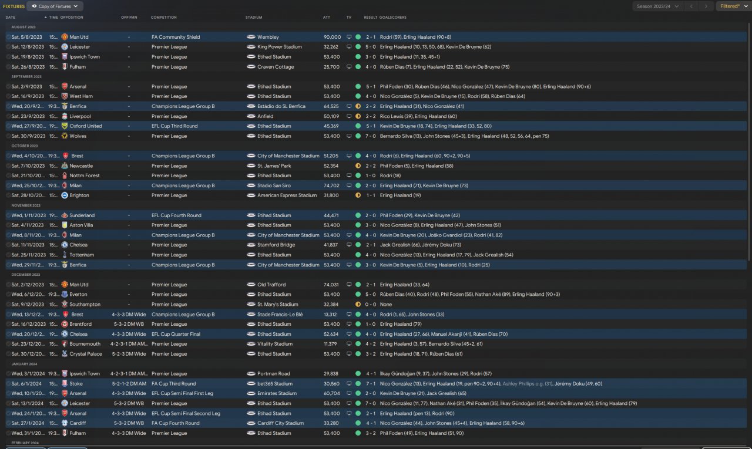Click the DECEMBER 2023 month header
This screenshot has width=752, height=449.
point(25,275)
